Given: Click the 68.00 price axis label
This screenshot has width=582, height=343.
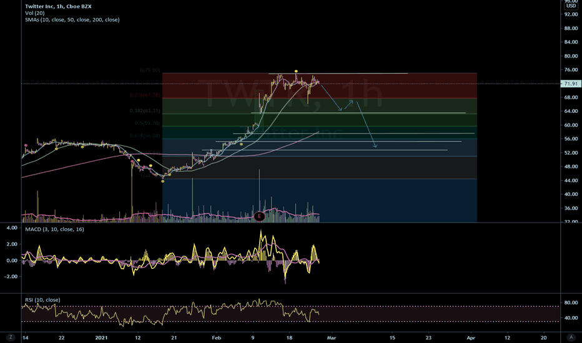Looking at the screenshot, I should click(x=571, y=97).
